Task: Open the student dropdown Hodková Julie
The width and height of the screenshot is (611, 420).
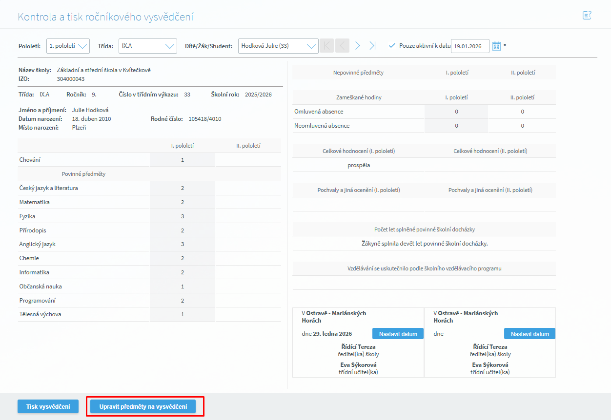Action: coord(278,46)
